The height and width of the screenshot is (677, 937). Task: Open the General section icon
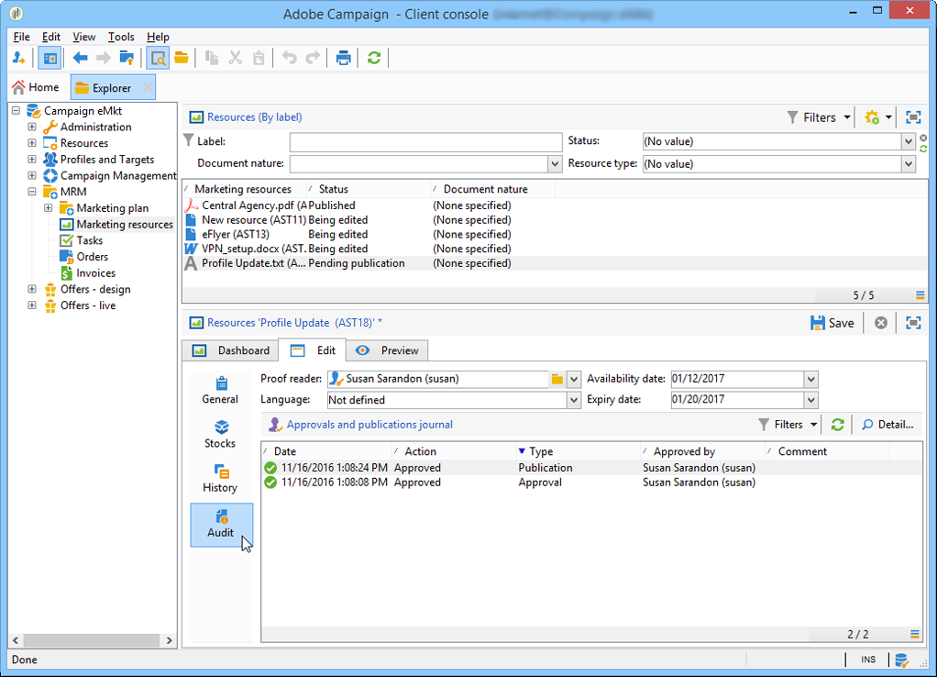coord(221,391)
